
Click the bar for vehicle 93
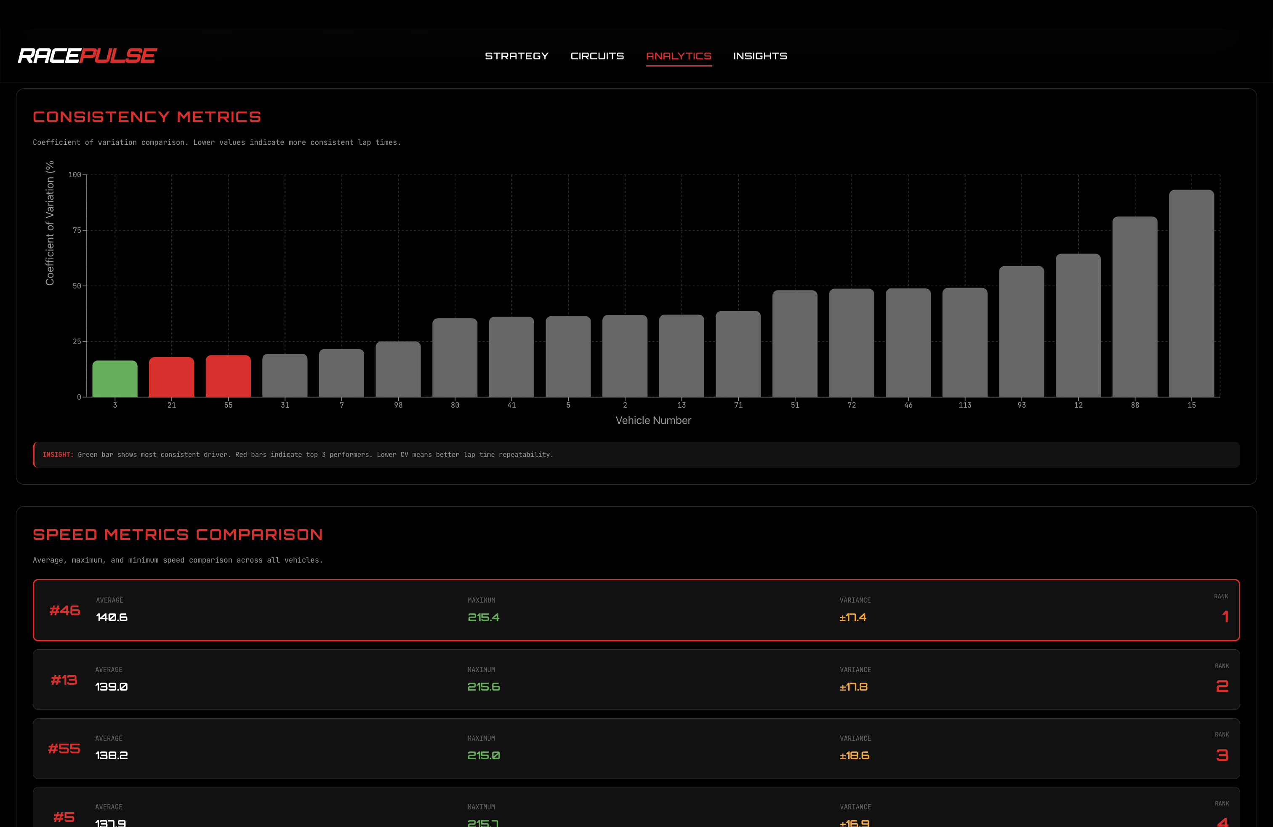click(x=1021, y=332)
